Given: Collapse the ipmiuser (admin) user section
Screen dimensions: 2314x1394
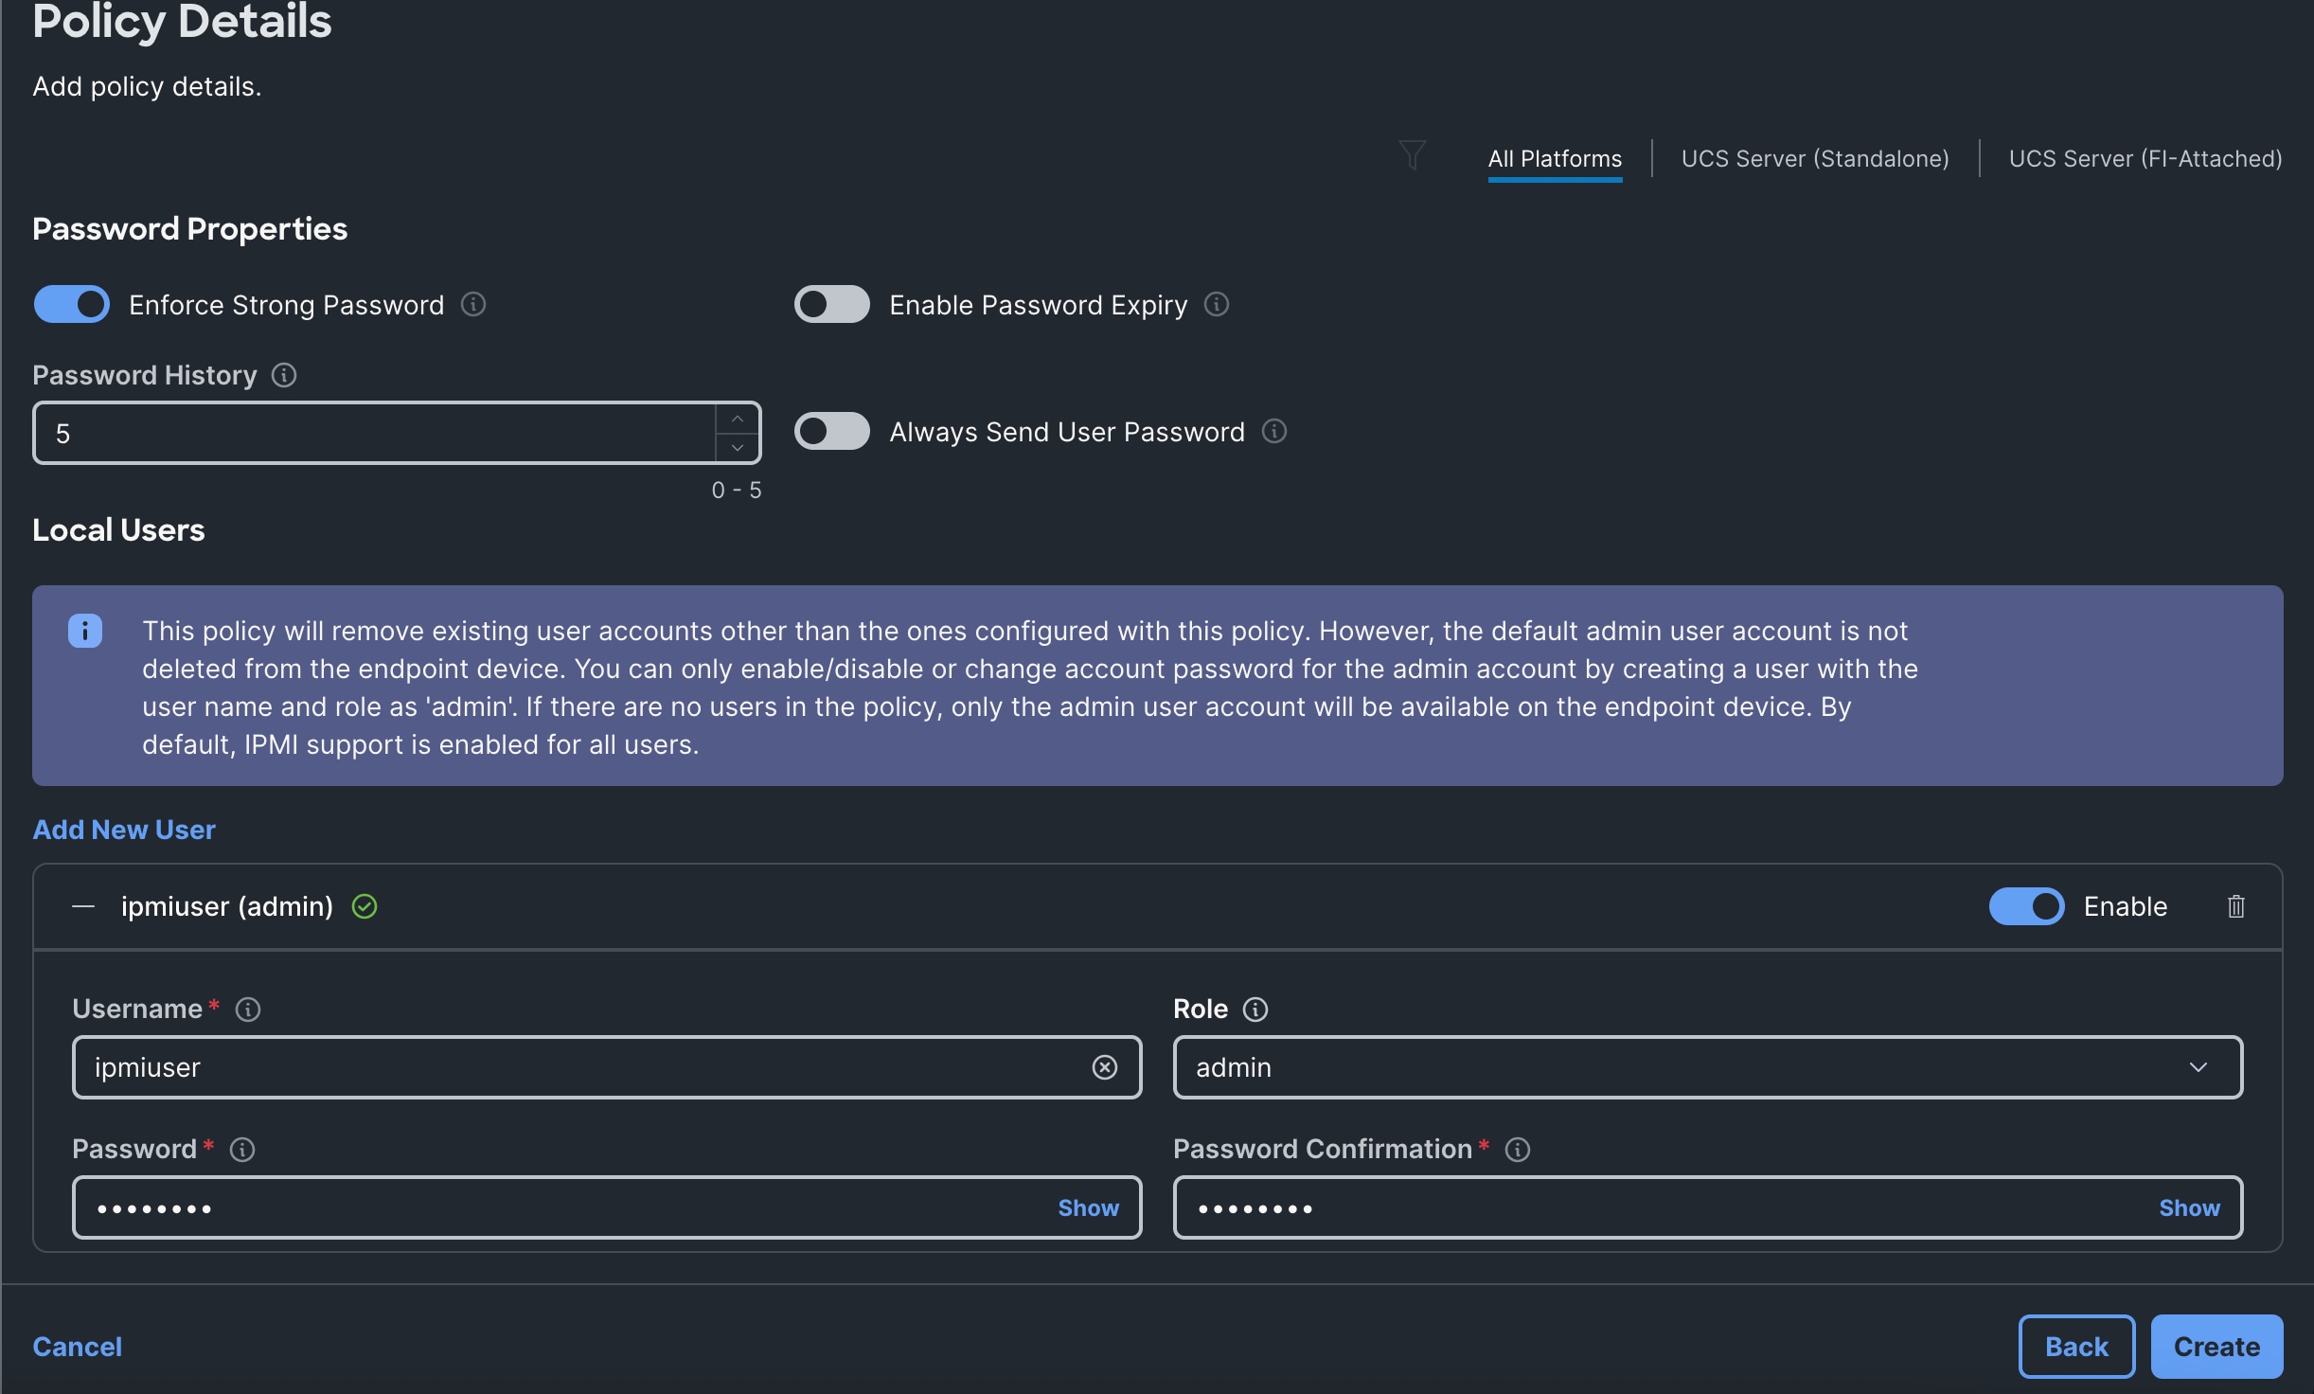Looking at the screenshot, I should [x=83, y=906].
